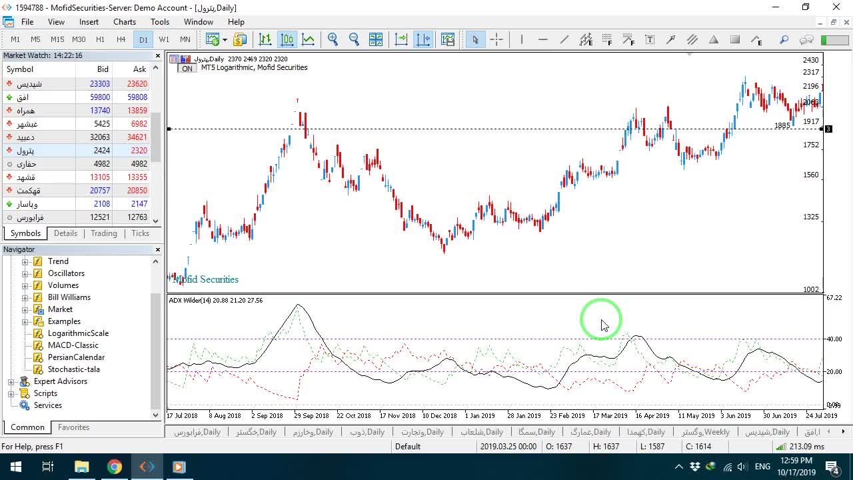Open File Explorer from taskbar

pyautogui.click(x=82, y=467)
